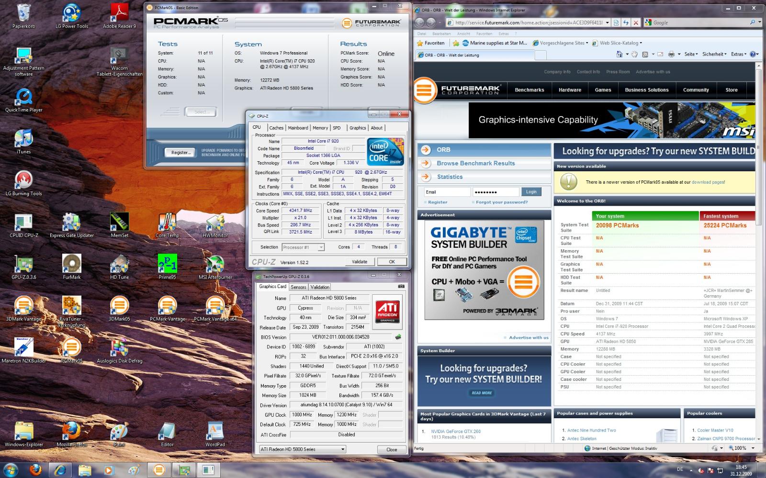
Task: Switch to CPU-Z Mainboard tab
Action: tap(298, 128)
